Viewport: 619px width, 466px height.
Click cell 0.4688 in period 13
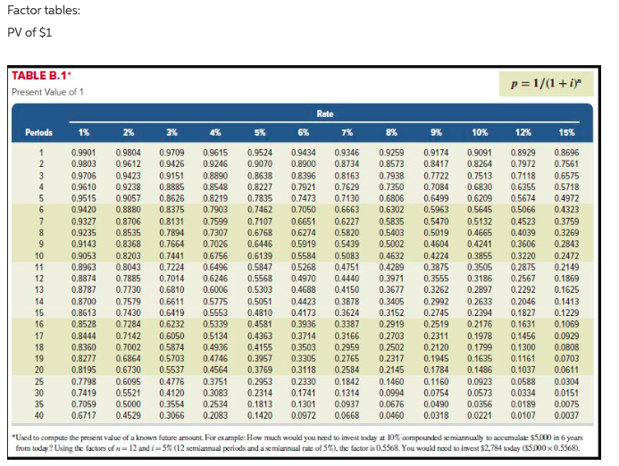303,289
